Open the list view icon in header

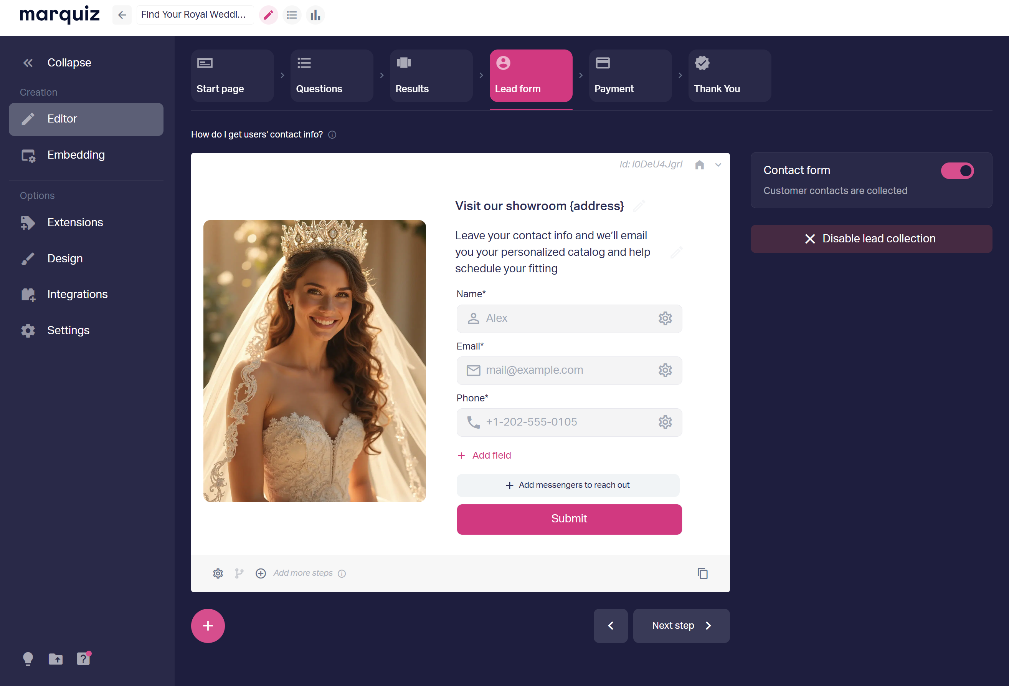[292, 15]
